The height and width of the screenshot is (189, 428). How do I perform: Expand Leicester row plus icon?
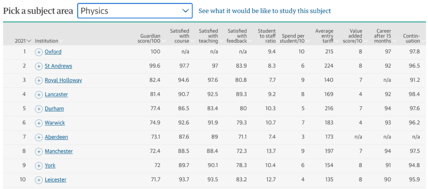(39, 180)
